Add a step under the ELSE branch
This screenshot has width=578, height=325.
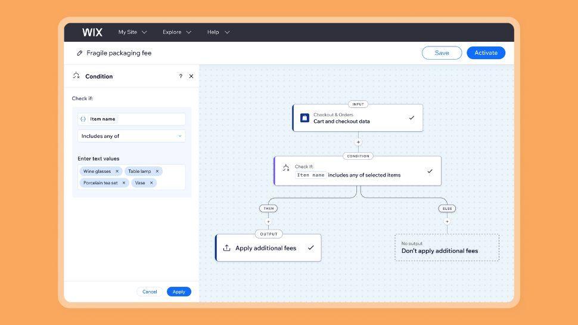tap(447, 221)
